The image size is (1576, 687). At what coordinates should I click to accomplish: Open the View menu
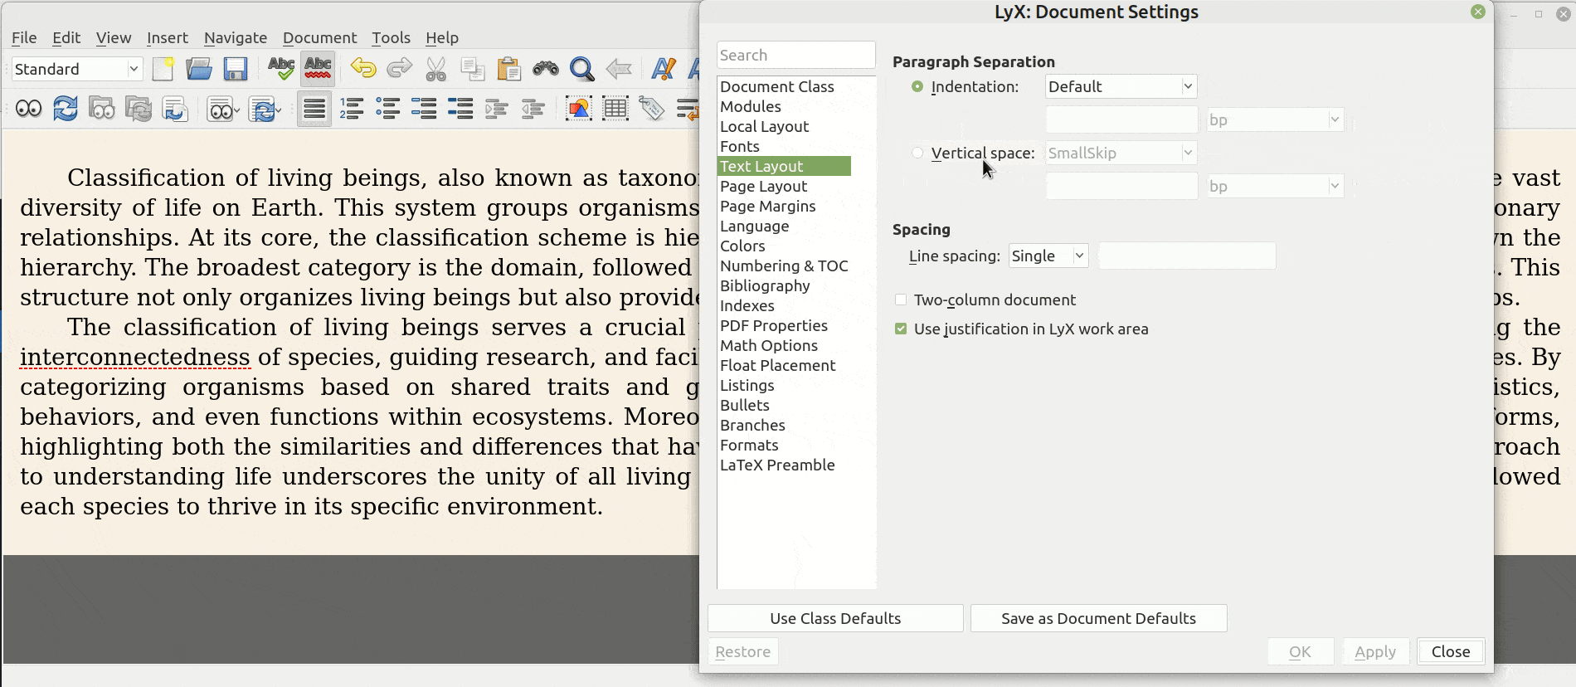[114, 37]
